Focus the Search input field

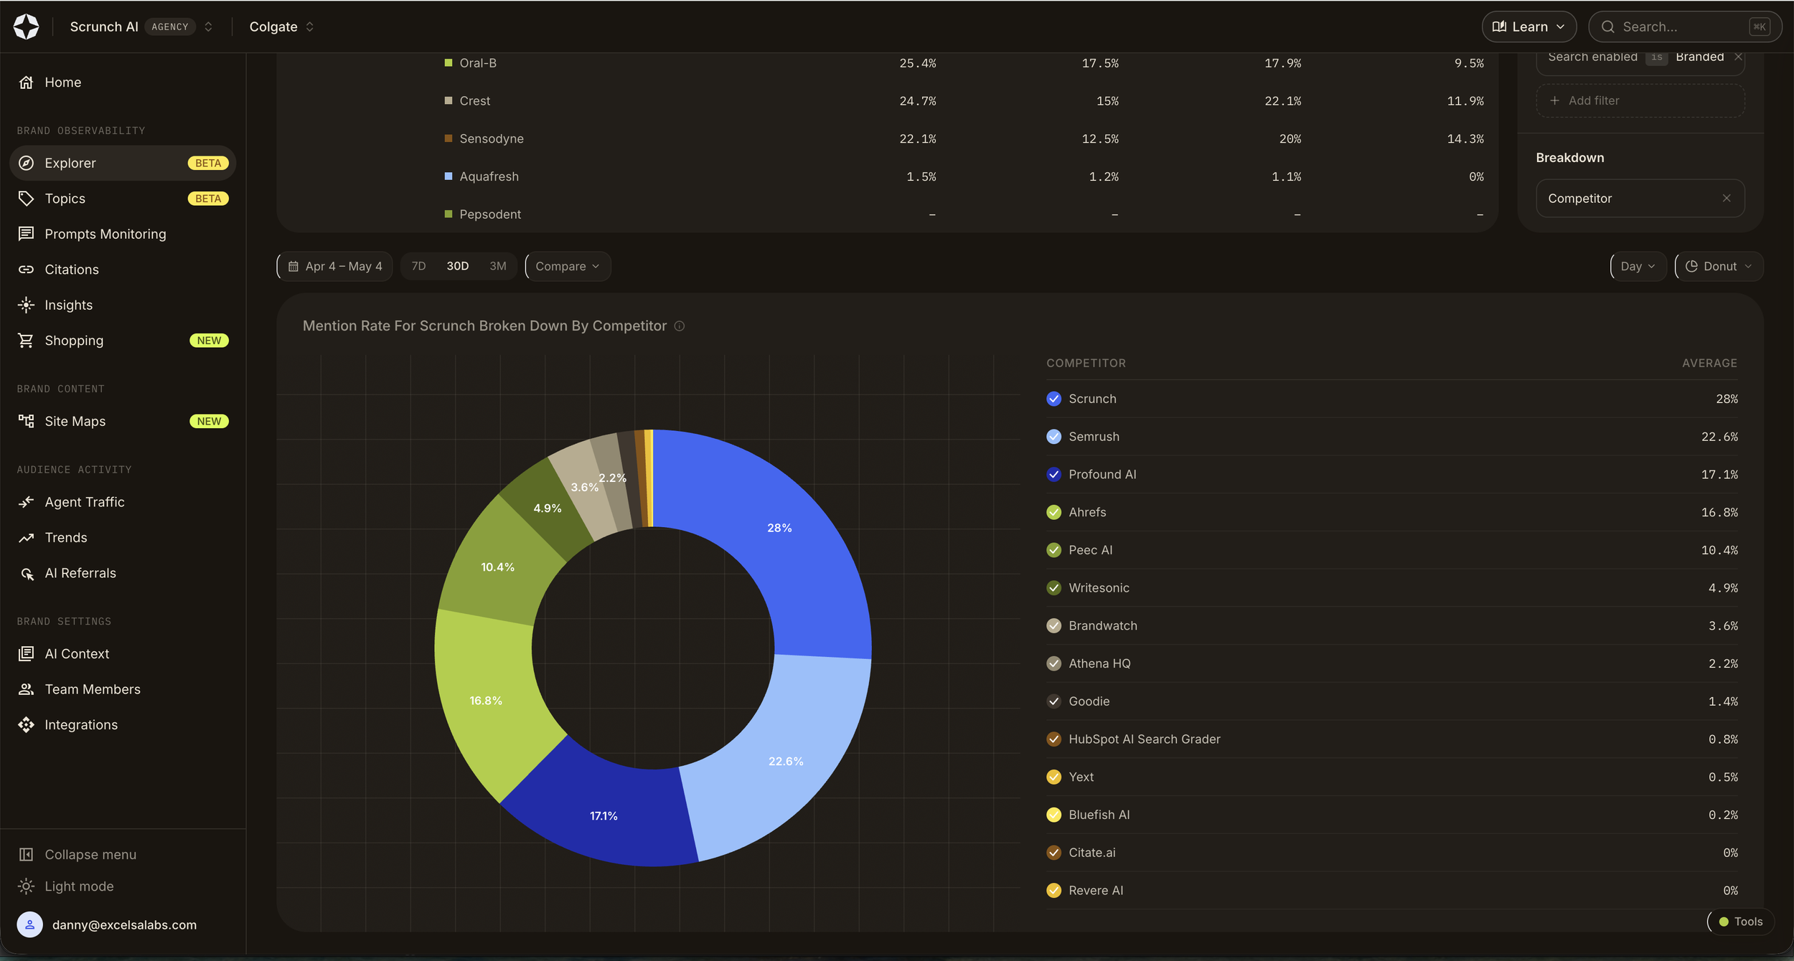(1685, 27)
